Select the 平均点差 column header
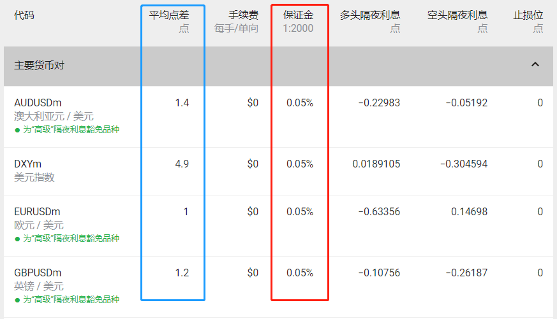Screen dimensions: 557x319 click(169, 15)
